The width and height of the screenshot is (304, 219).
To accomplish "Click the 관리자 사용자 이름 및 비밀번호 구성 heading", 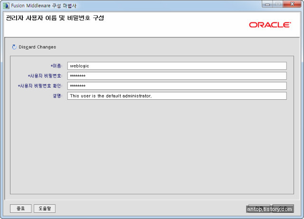I will (55, 18).
